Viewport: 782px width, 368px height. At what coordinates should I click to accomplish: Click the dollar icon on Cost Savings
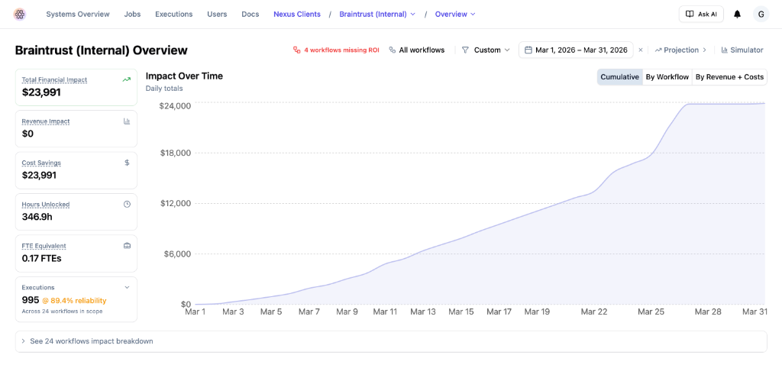127,163
